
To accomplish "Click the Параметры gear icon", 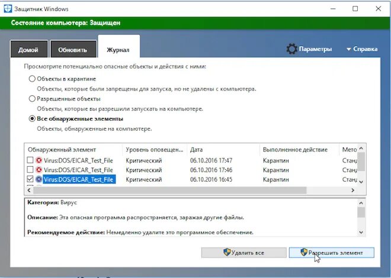I will point(291,49).
